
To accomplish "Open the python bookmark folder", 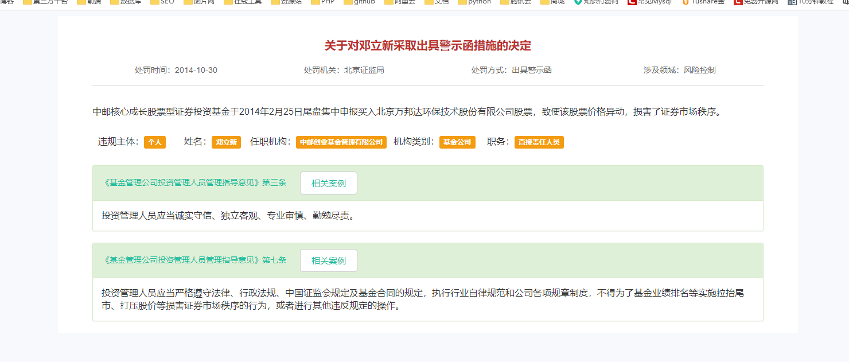I will (x=474, y=2).
